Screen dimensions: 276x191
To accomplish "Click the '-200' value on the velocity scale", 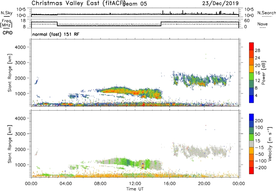I will pos(261,168).
